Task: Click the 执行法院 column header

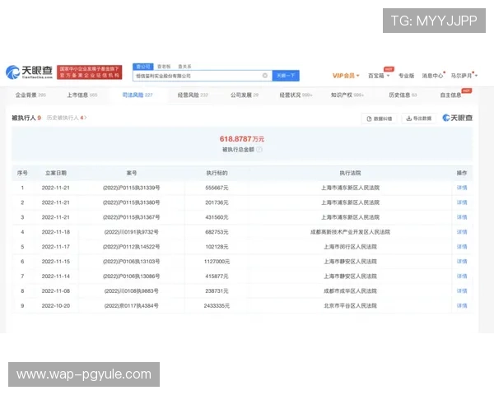Action: (350, 173)
